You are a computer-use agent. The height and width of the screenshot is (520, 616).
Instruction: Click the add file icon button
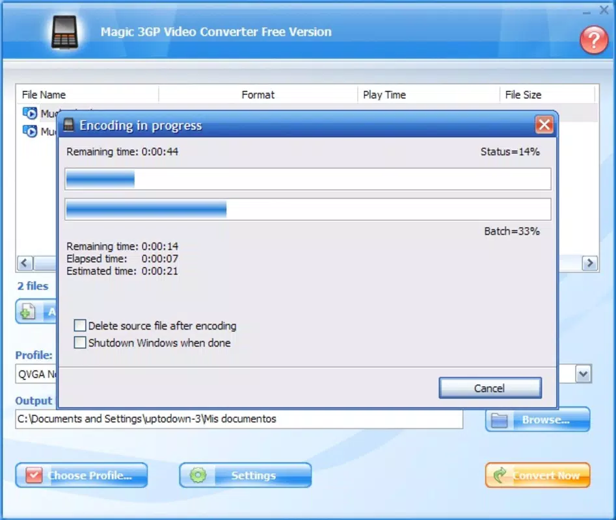pos(28,312)
